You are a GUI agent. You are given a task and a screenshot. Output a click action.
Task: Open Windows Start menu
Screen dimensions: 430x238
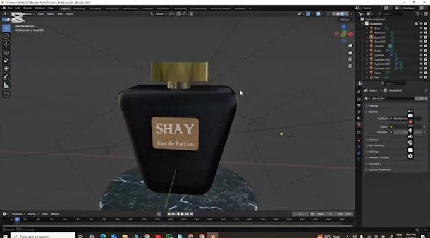5,236
